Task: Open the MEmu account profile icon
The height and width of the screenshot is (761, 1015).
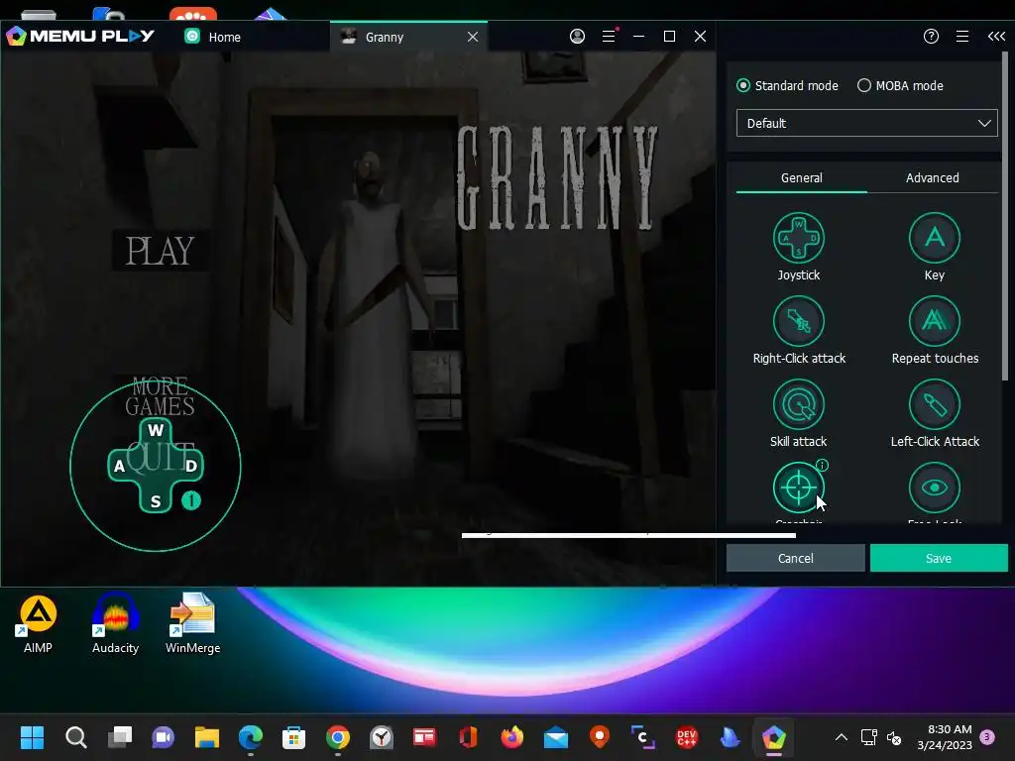Action: click(x=577, y=37)
